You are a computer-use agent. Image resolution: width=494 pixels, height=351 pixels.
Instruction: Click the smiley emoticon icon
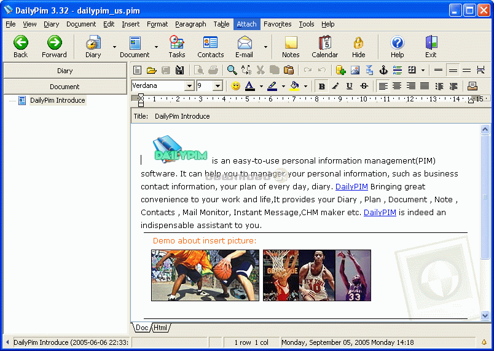point(235,85)
